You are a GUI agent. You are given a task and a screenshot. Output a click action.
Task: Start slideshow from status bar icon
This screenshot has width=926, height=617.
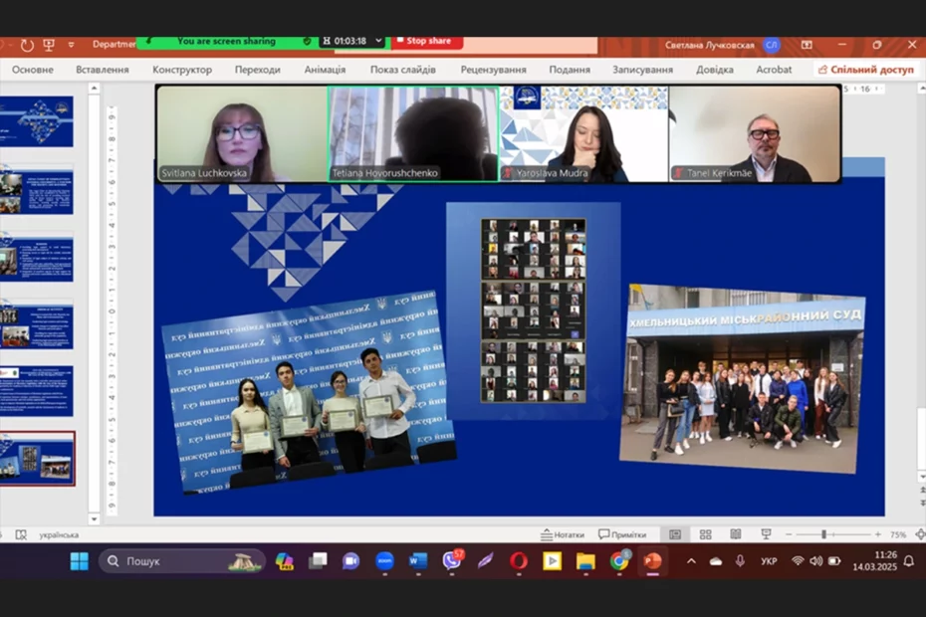click(766, 534)
